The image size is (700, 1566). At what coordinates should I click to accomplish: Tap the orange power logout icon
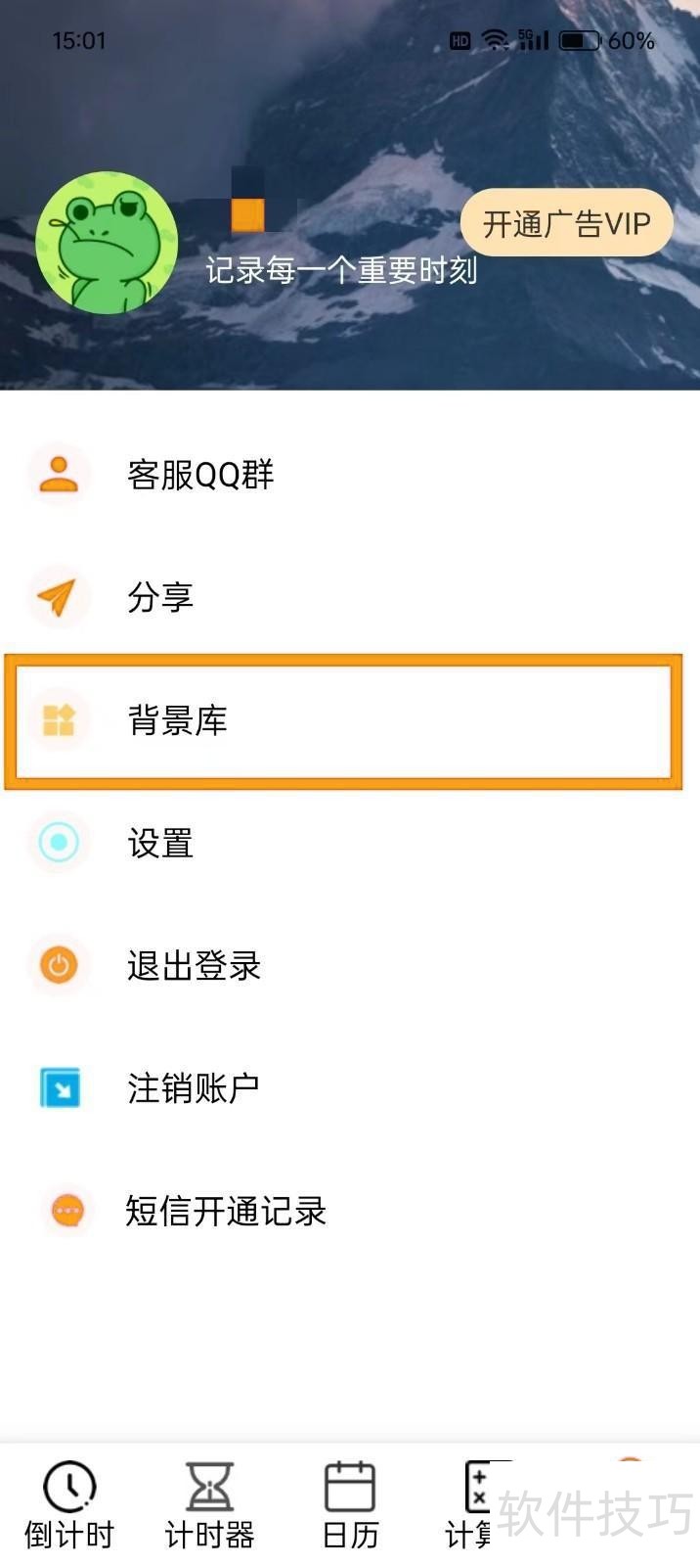pyautogui.click(x=59, y=965)
